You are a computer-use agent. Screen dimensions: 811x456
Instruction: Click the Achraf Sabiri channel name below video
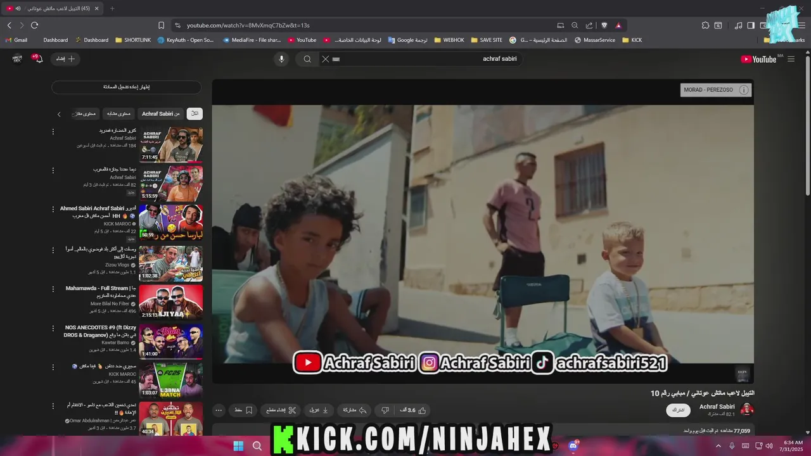[717, 407]
